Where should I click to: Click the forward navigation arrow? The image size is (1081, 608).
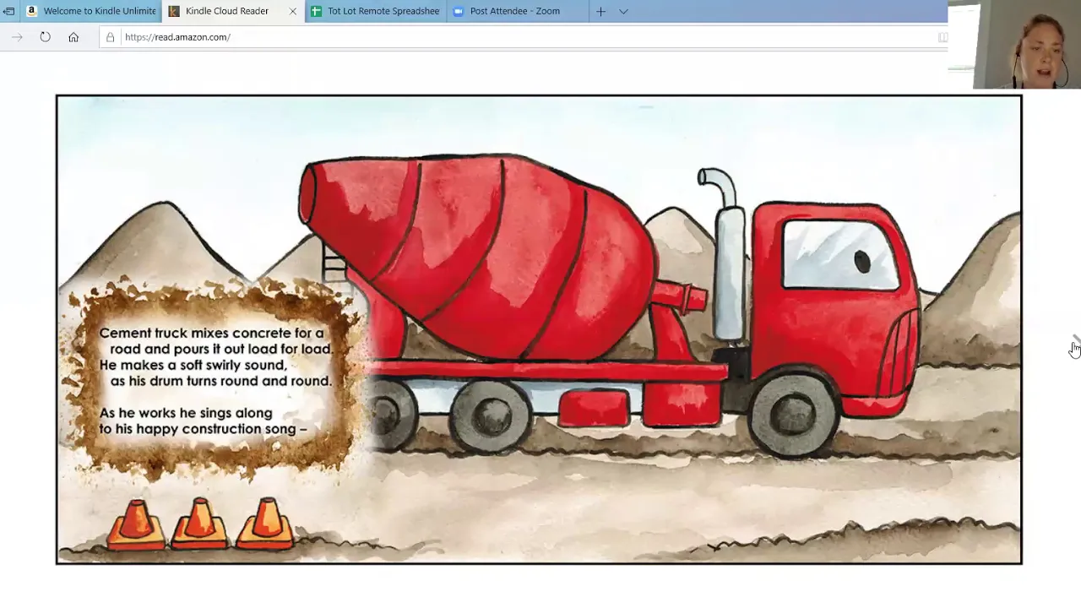click(17, 37)
